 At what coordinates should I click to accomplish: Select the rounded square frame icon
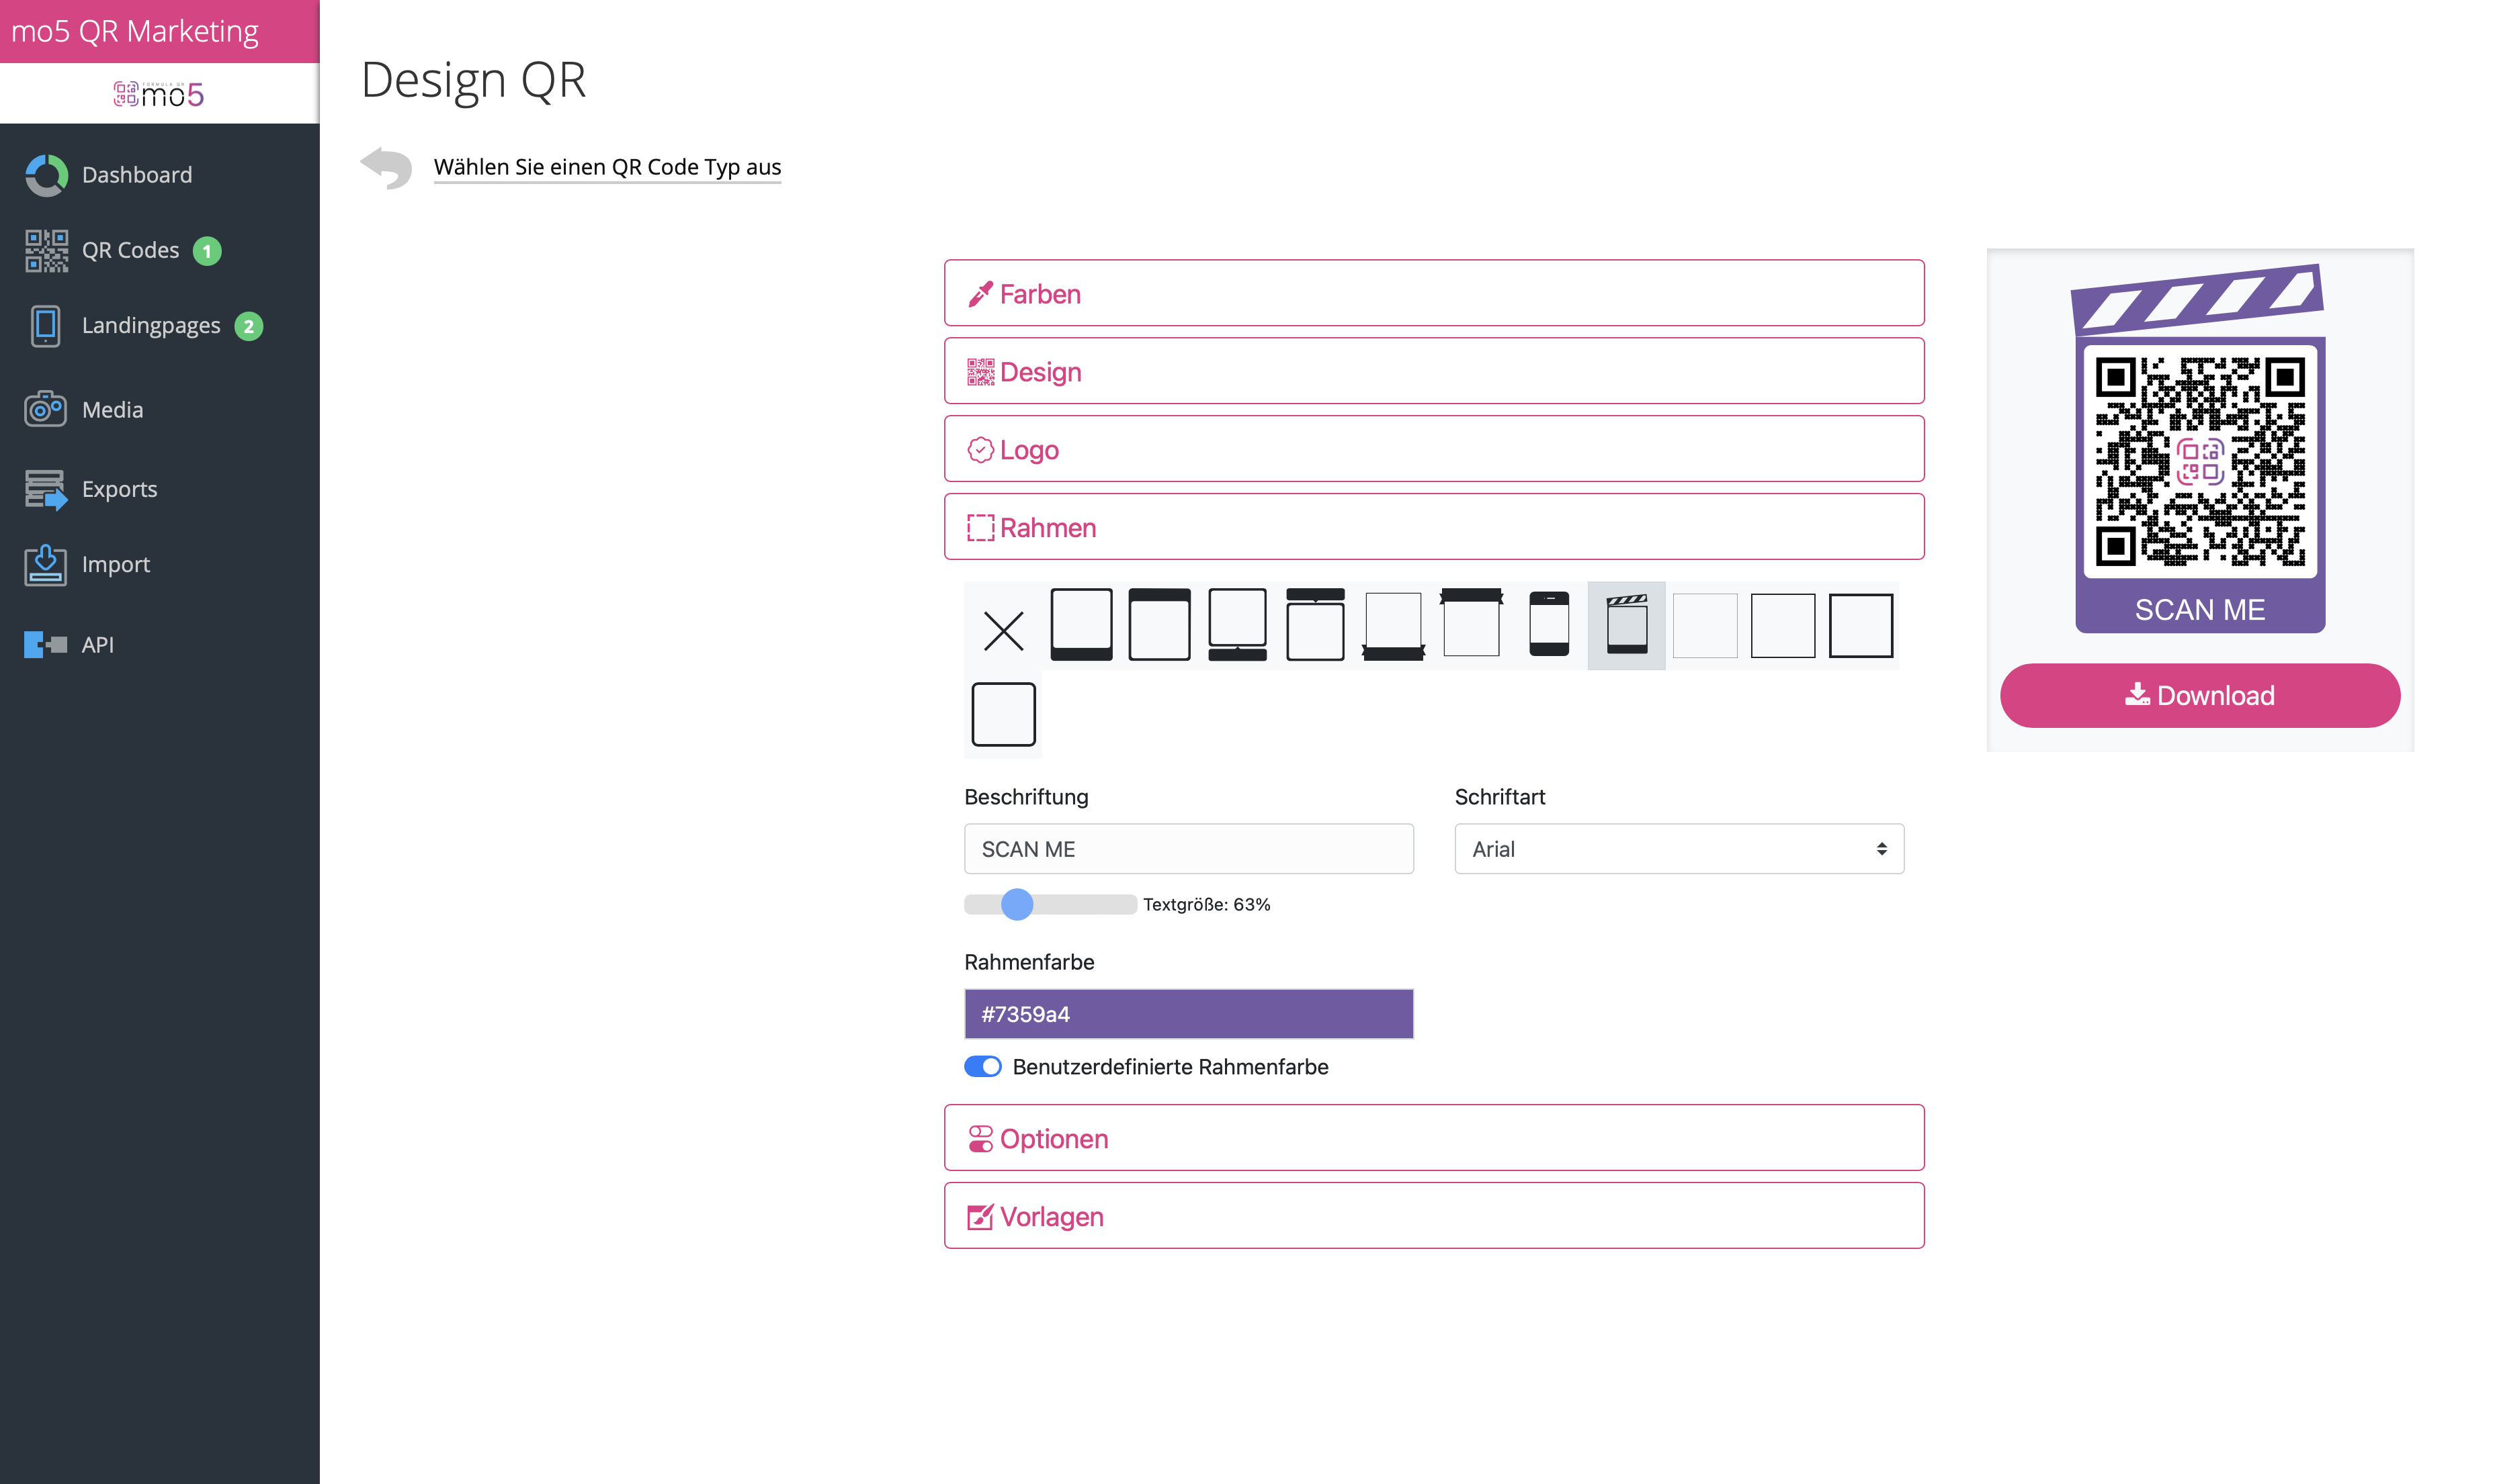pos(1003,714)
